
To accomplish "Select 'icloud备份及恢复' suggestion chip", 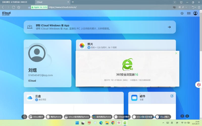I will (x=143, y=117).
